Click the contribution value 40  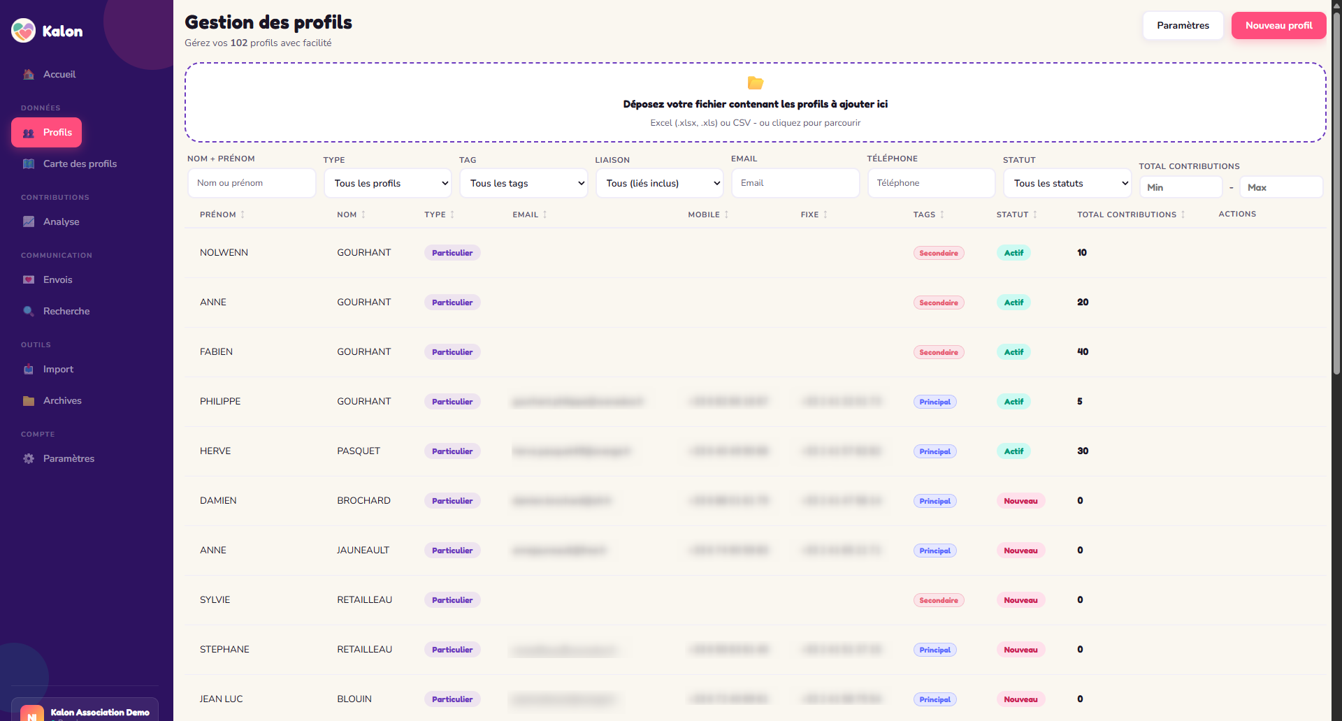click(1083, 351)
